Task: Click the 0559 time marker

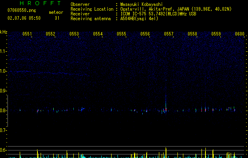Action: pos(216,34)
